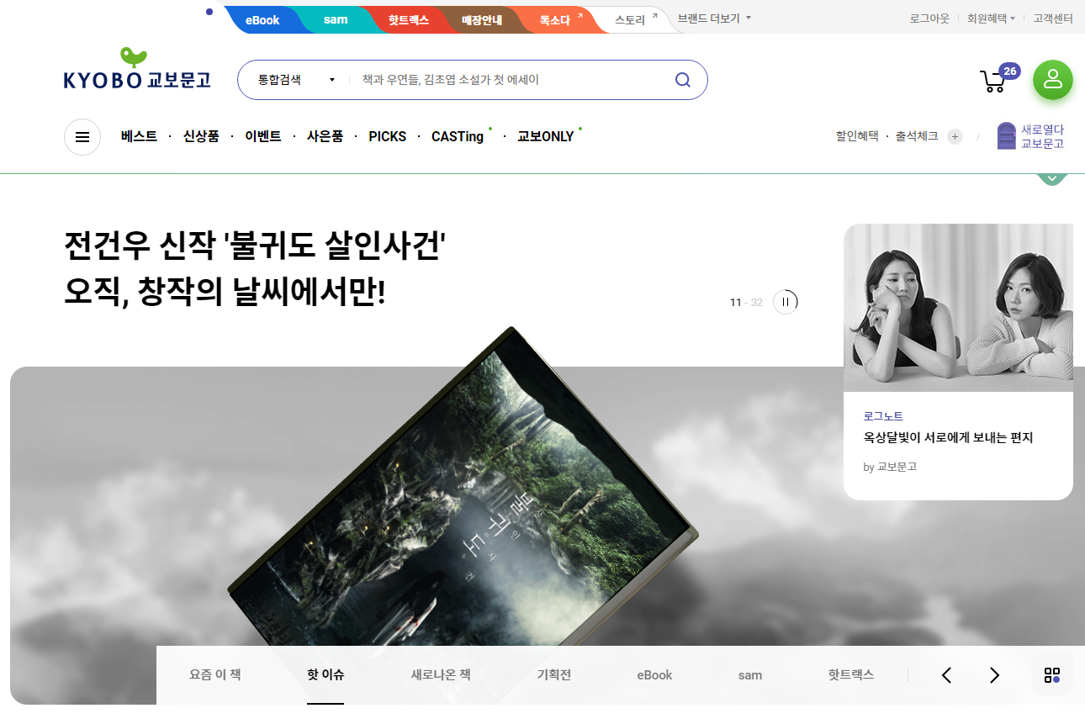Open the 교보ONLY menu
The width and height of the screenshot is (1085, 724).
click(546, 136)
